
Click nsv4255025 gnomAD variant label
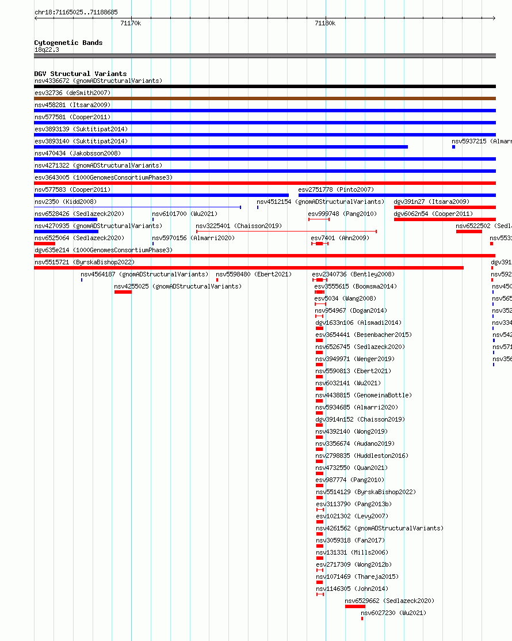tap(178, 287)
